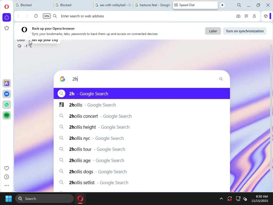Open WhatsApp in the sidebar
The width and height of the screenshot is (273, 205).
pos(7,105)
